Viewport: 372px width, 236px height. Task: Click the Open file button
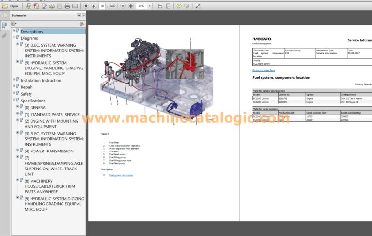(x=11, y=6)
